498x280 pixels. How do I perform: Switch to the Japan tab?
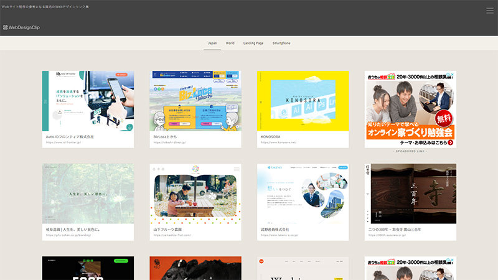[212, 43]
